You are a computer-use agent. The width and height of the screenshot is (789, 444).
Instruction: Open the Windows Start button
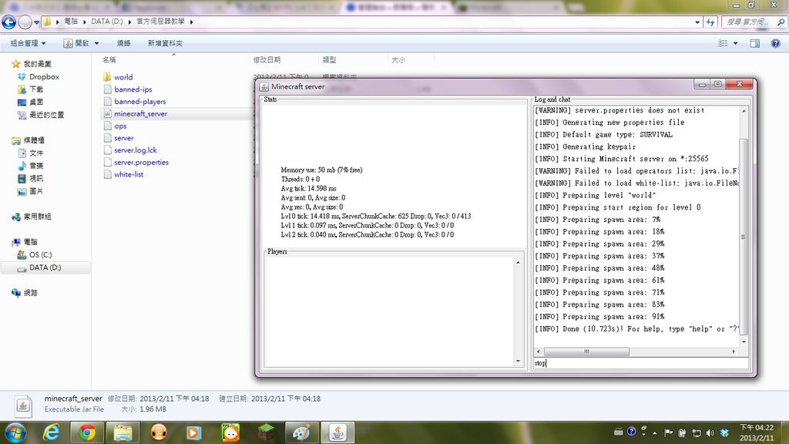point(15,432)
